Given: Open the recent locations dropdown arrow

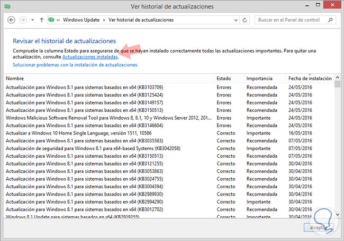Looking at the screenshot, I should [x=32, y=20].
